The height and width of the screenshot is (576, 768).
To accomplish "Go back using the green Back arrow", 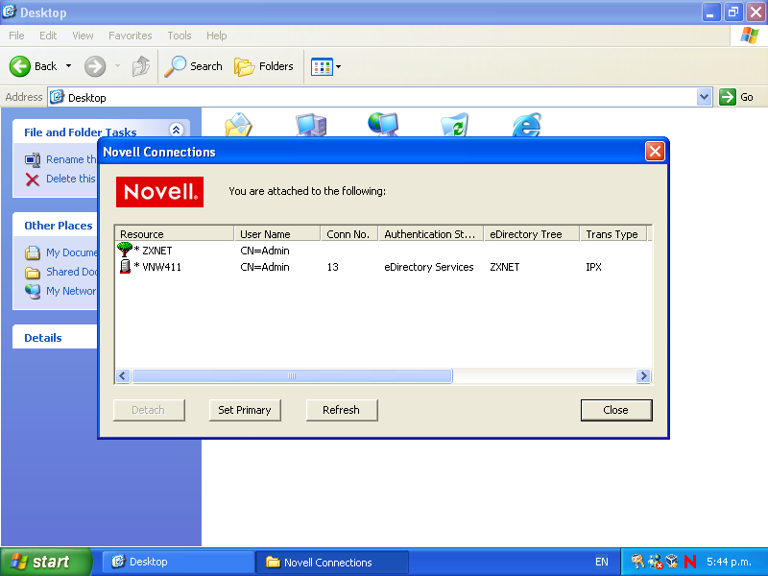I will [x=20, y=66].
